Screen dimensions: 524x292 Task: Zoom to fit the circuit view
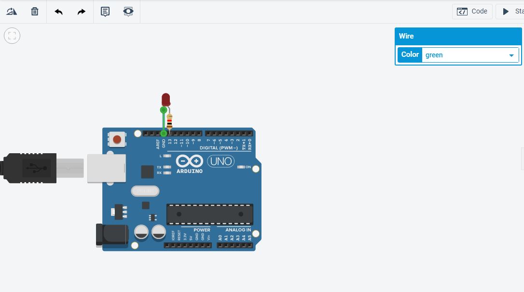click(12, 36)
